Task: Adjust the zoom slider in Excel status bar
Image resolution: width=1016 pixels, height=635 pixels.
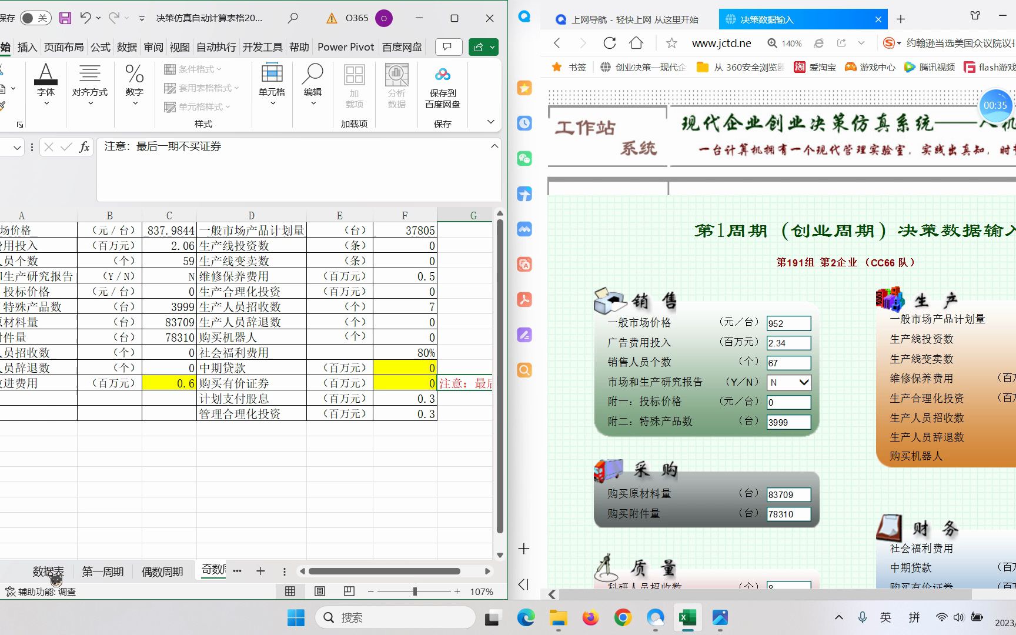Action: pos(415,591)
